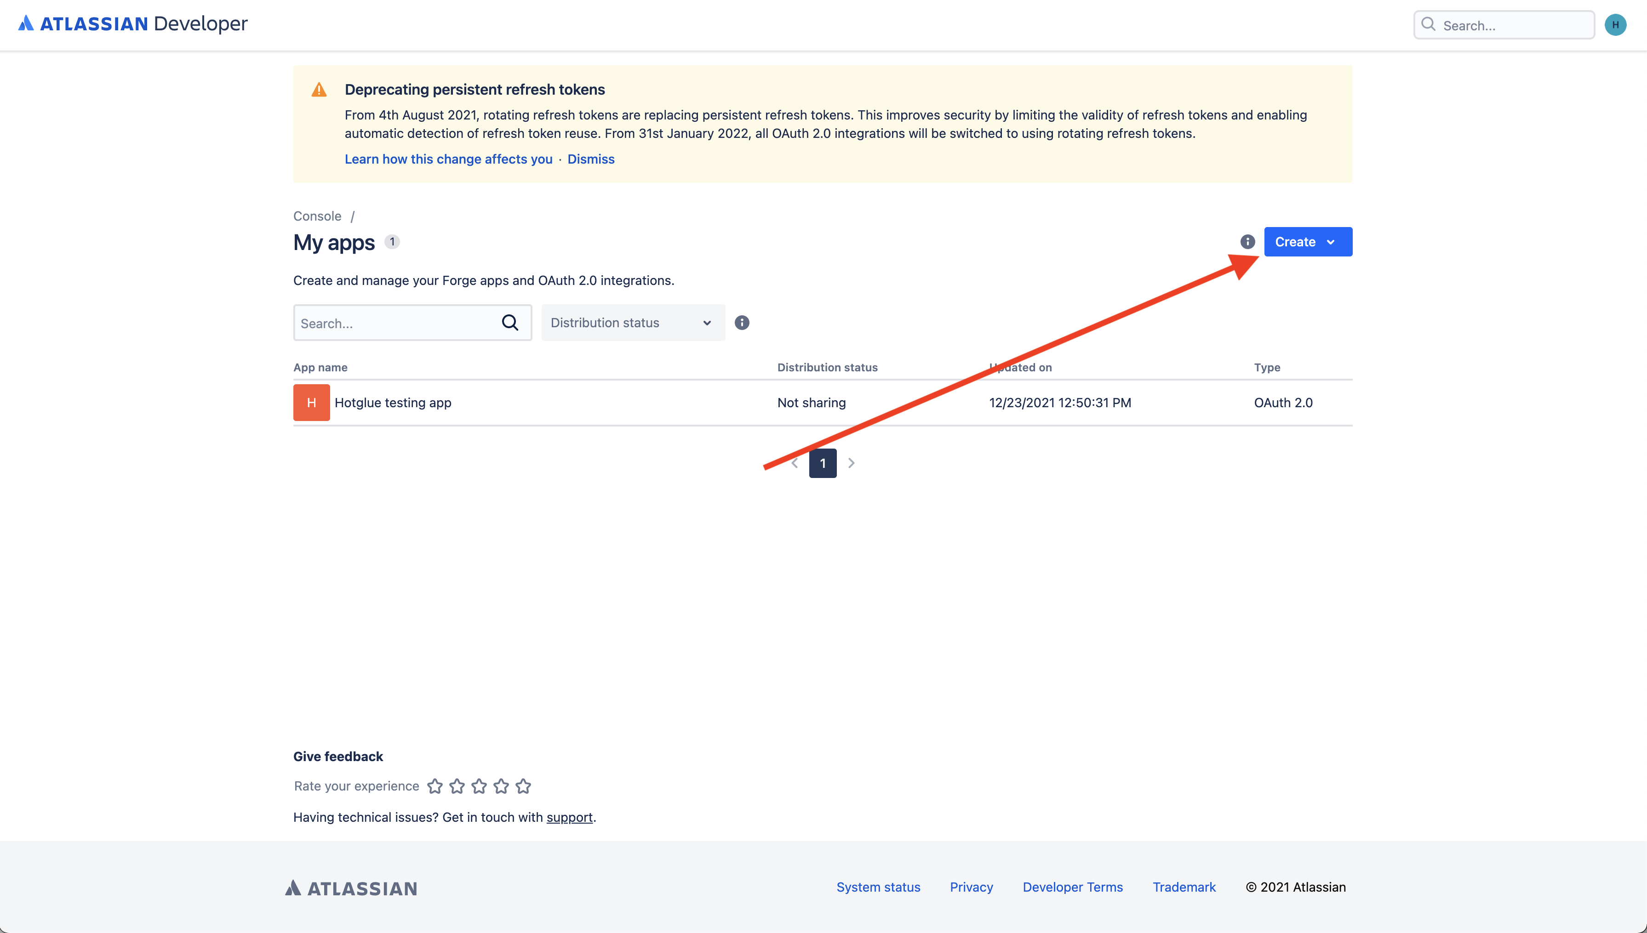Dismiss the deprecation warning banner

pyautogui.click(x=590, y=159)
